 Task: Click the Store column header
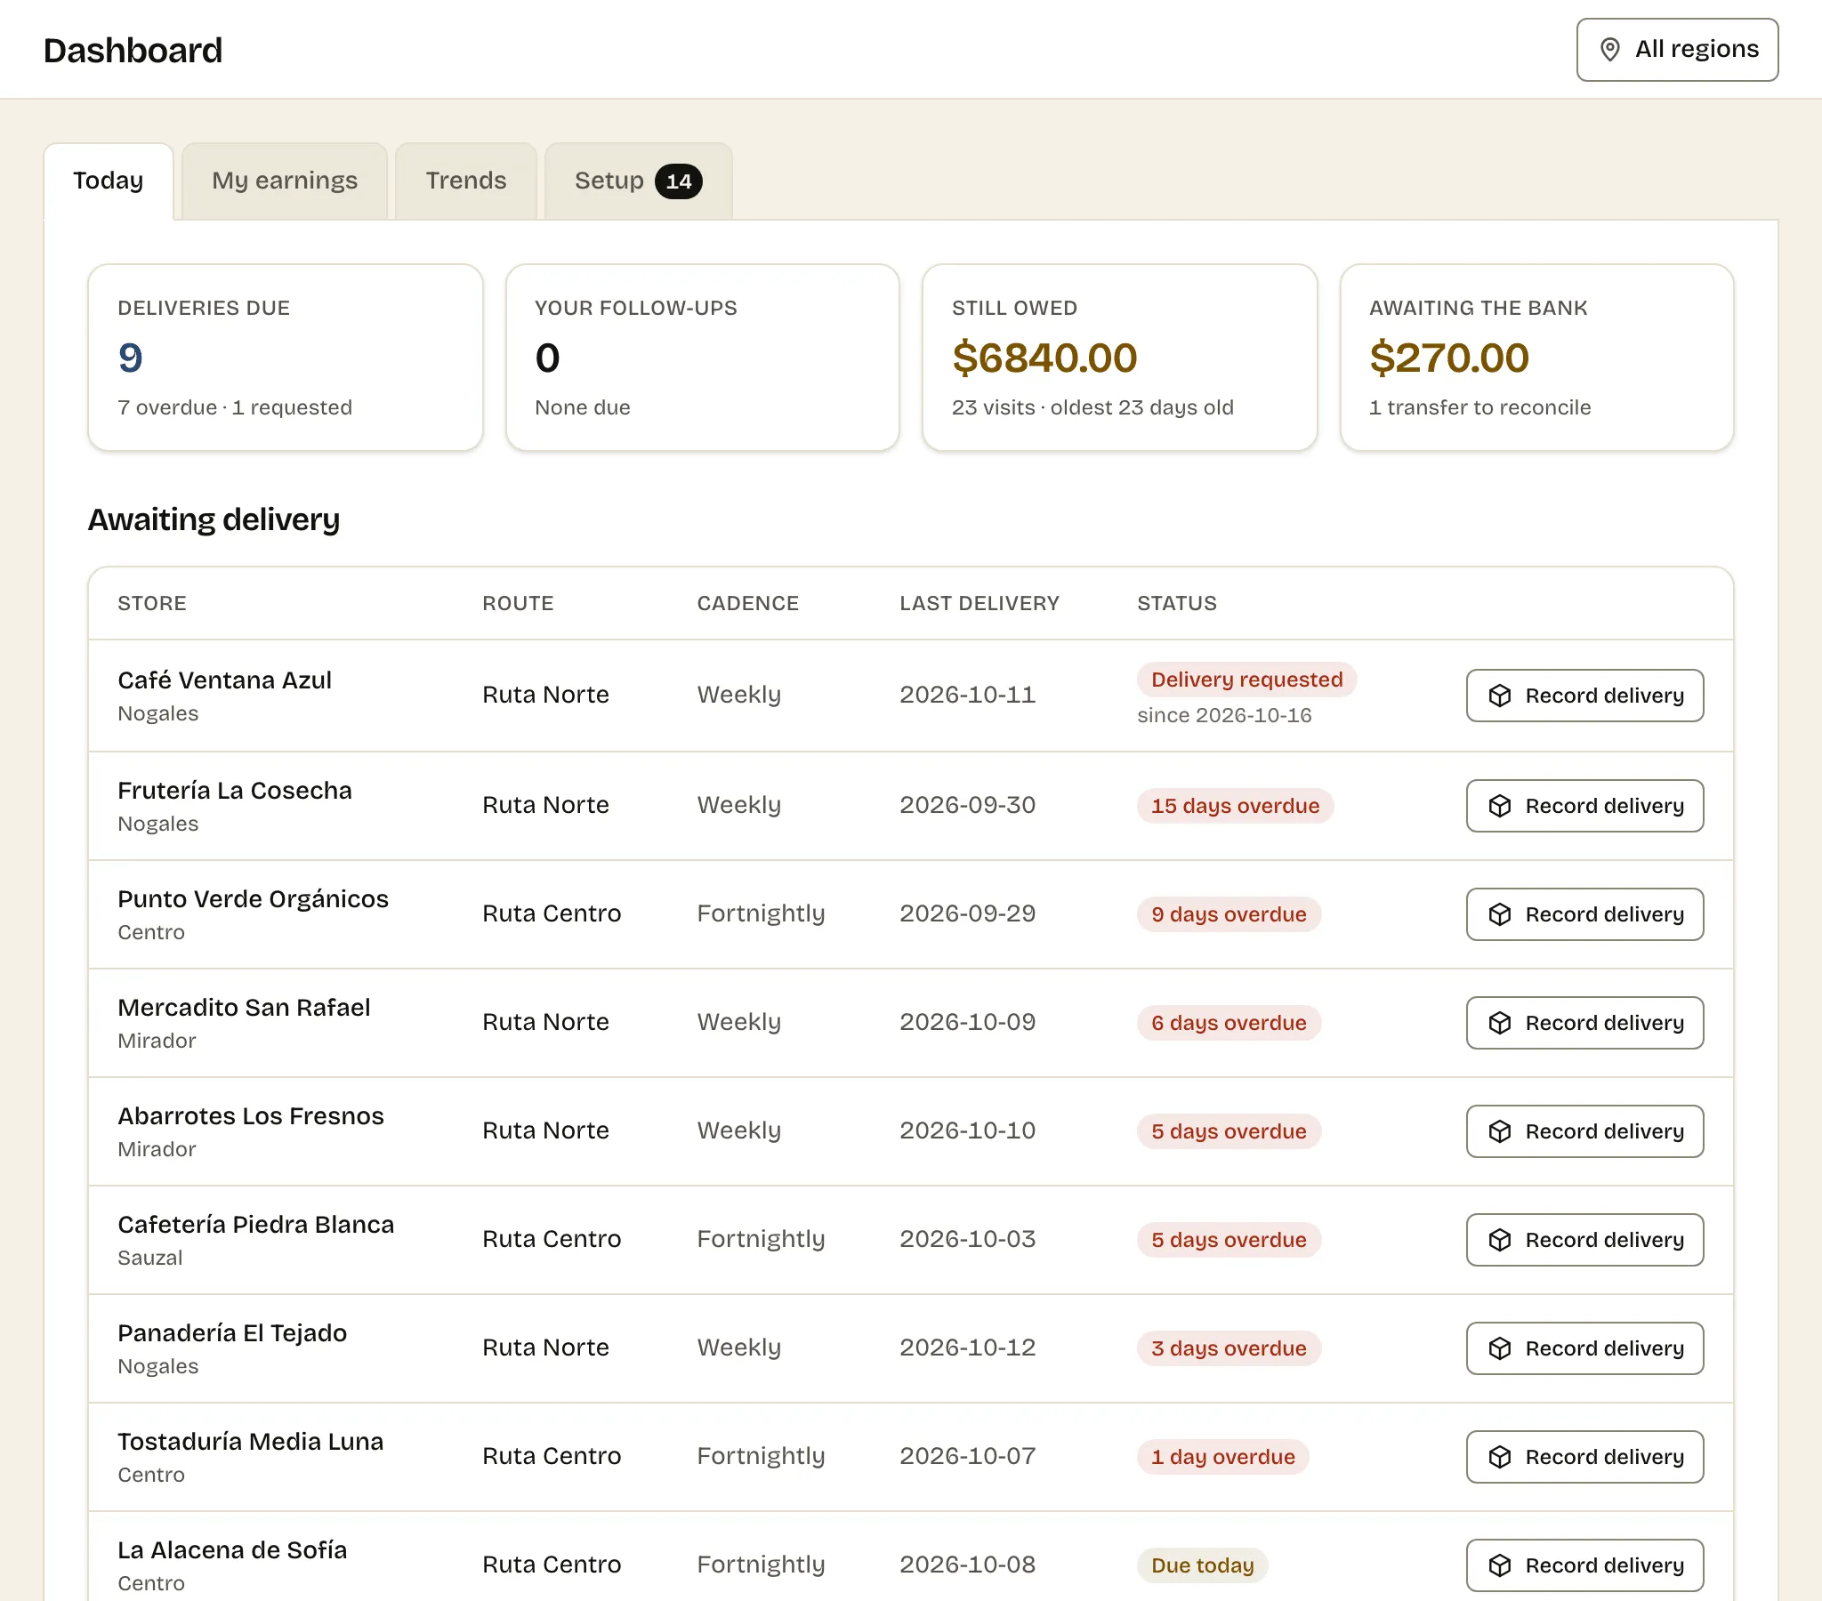click(x=151, y=604)
